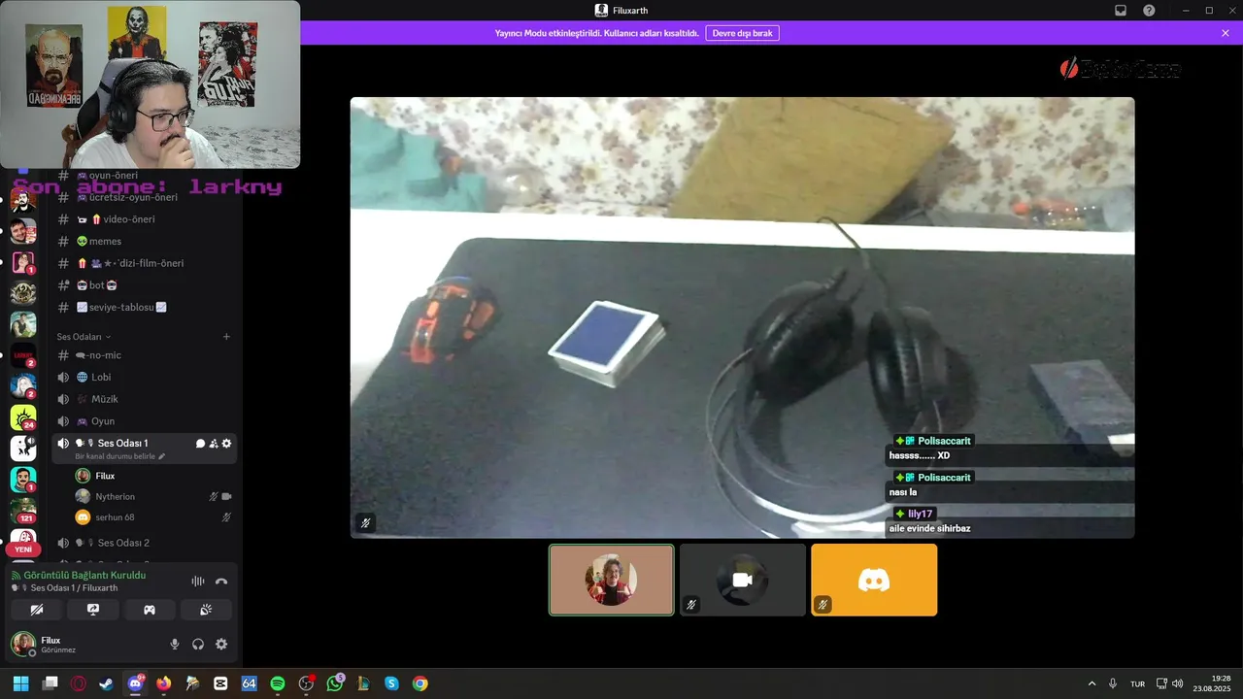
Task: Join the Lobi voice channel
Action: tap(146, 378)
